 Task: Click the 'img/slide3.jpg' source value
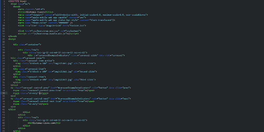coord(63,80)
